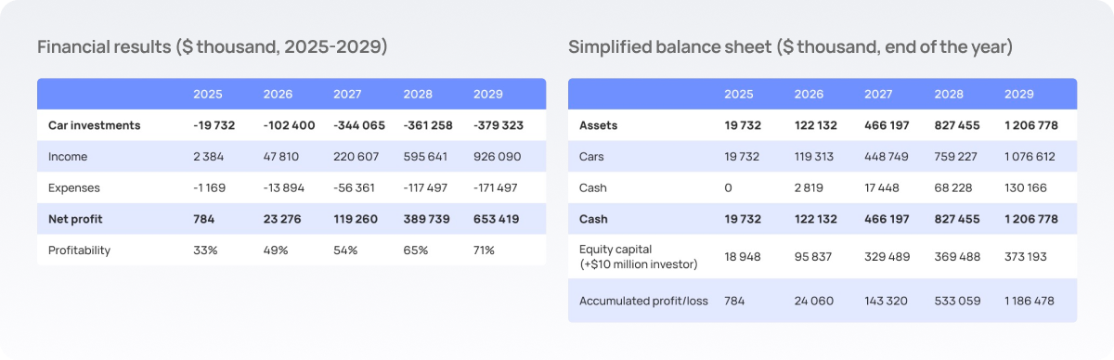Screen dimensions: 1114x360
Task: Click Expenses value -171 497
Action: click(x=494, y=187)
